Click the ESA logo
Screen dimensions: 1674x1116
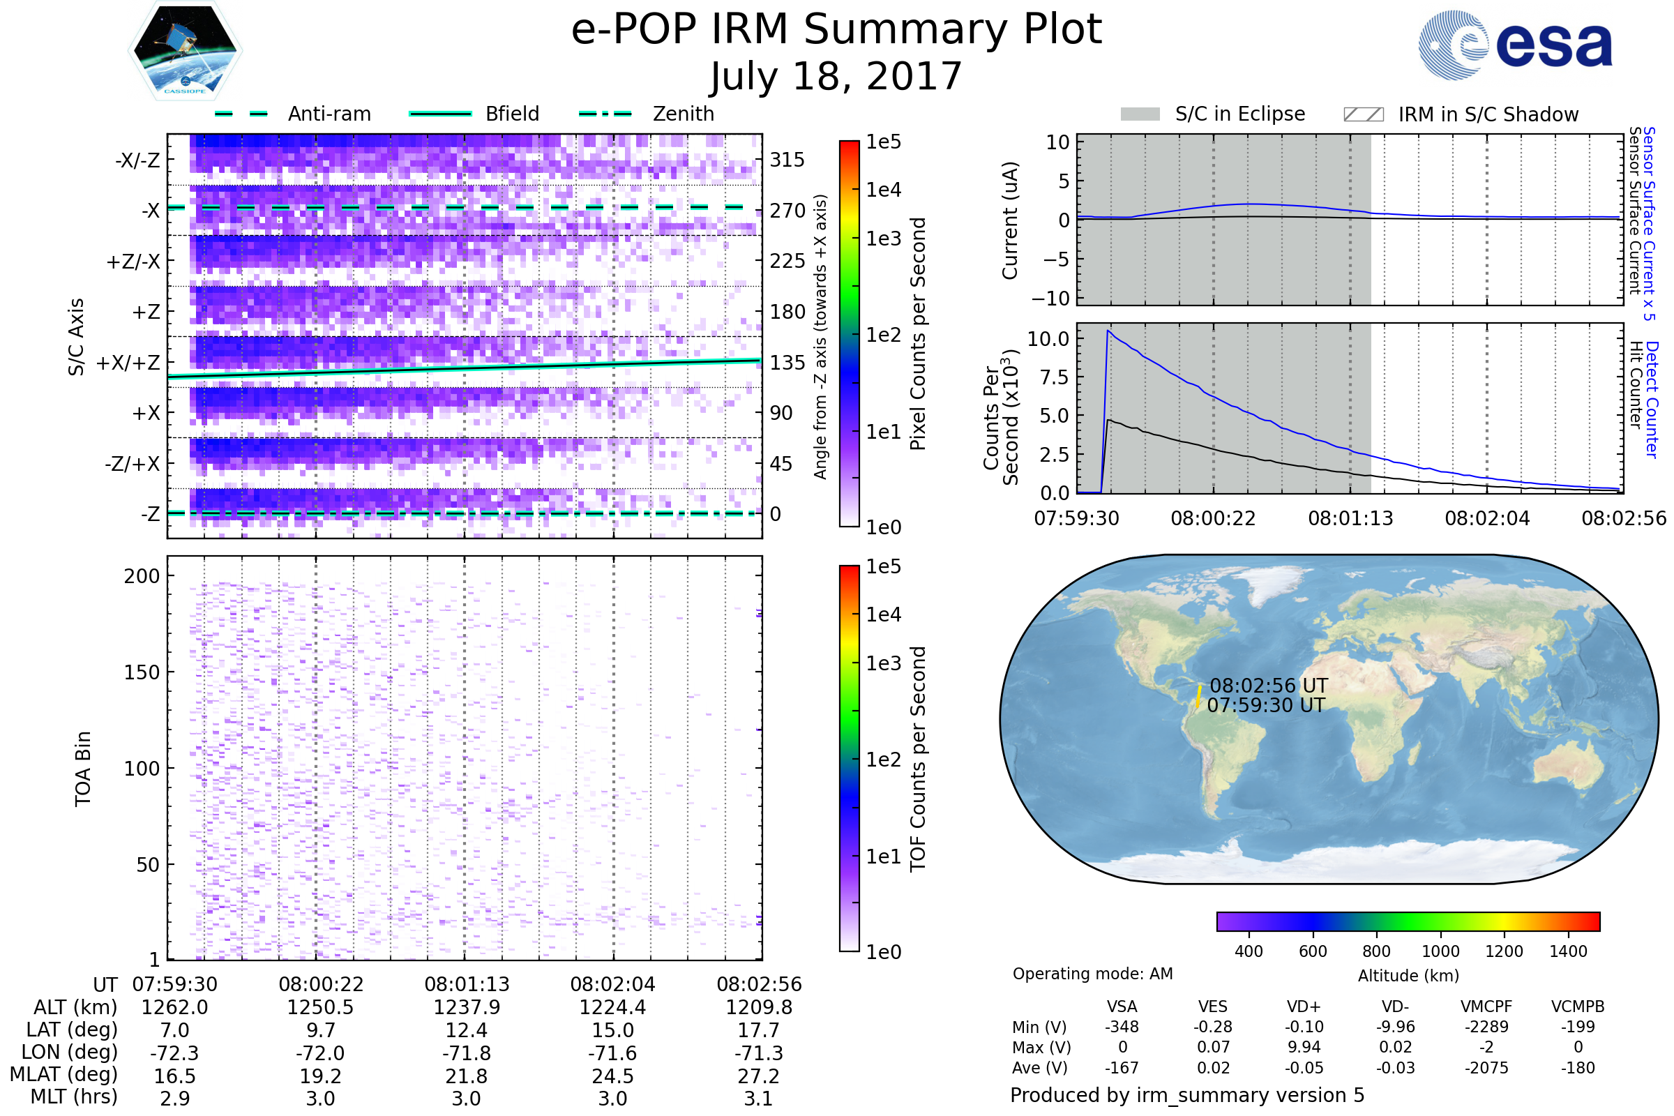(x=1514, y=45)
